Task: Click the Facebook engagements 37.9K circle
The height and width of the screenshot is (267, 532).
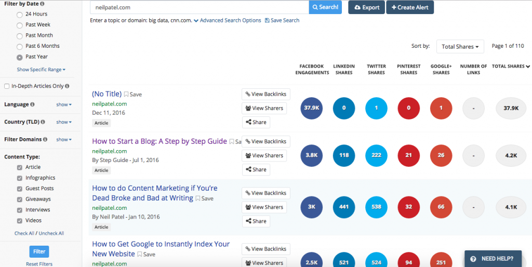Action: (312, 108)
